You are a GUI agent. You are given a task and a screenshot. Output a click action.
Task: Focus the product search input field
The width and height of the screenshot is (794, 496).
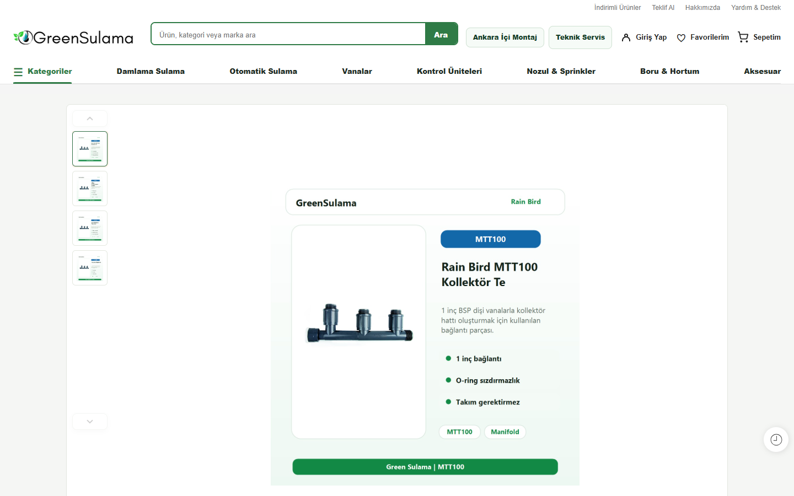(288, 34)
